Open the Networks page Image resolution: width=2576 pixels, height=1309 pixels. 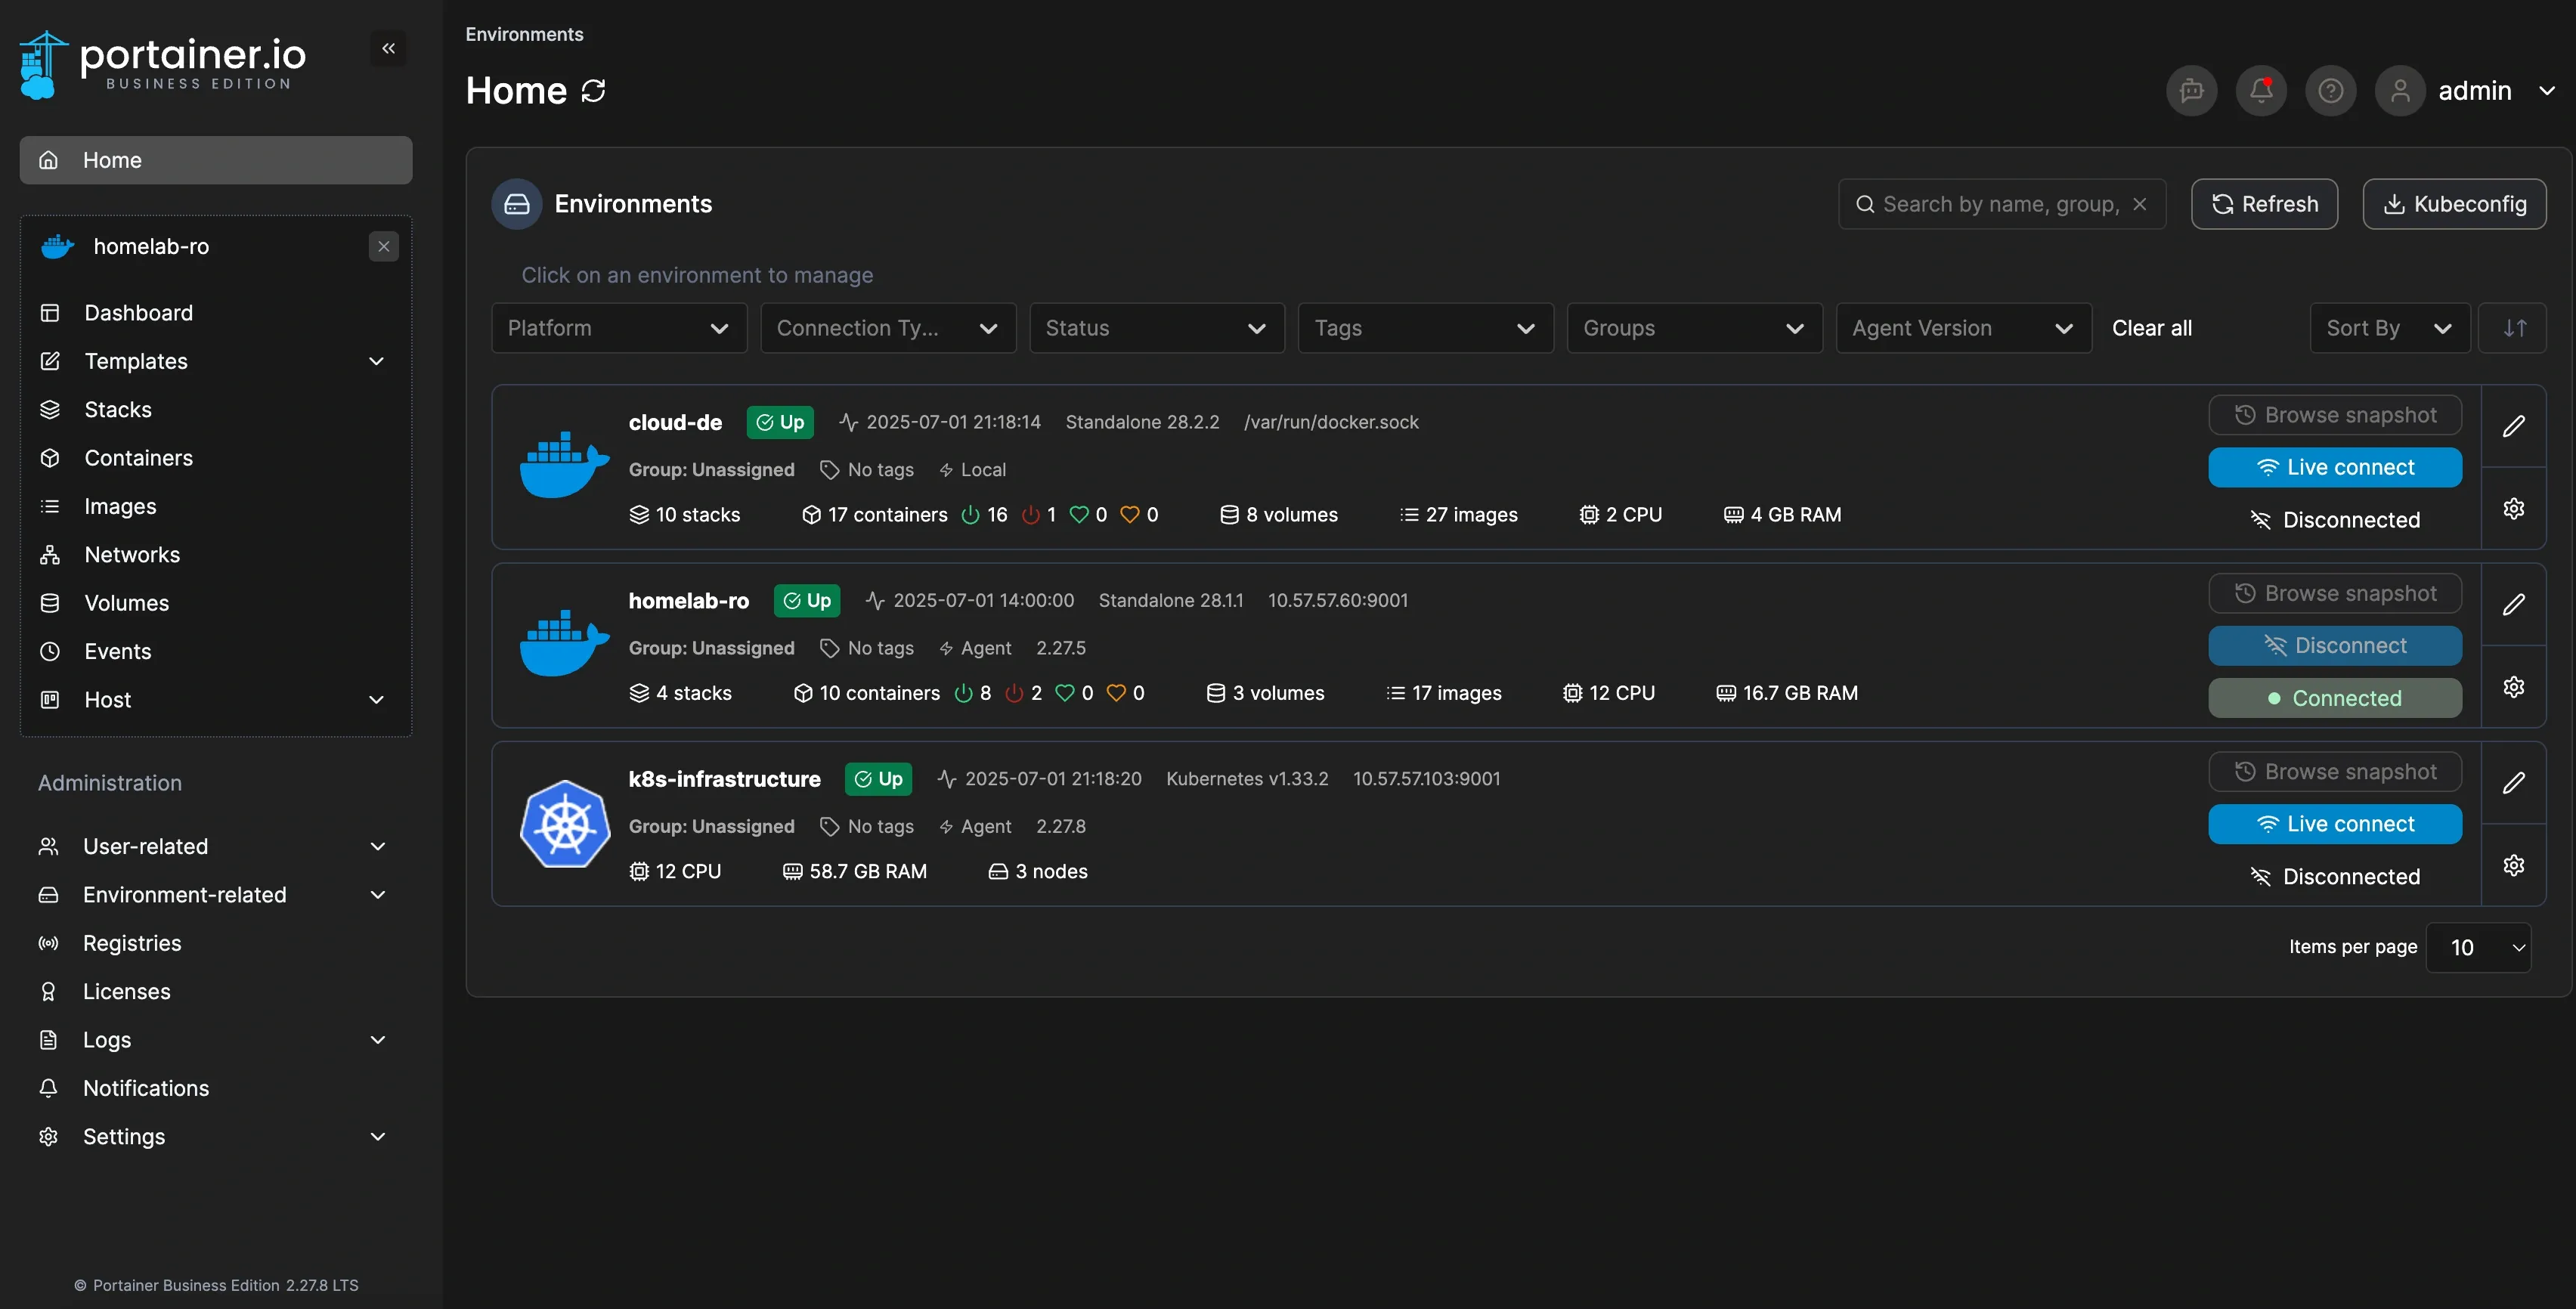pos(131,554)
